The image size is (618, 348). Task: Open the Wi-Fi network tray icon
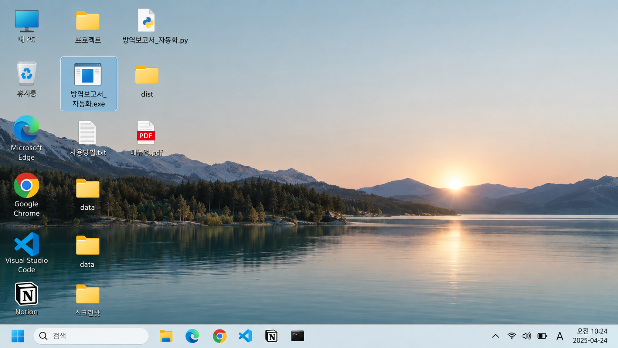(x=512, y=336)
